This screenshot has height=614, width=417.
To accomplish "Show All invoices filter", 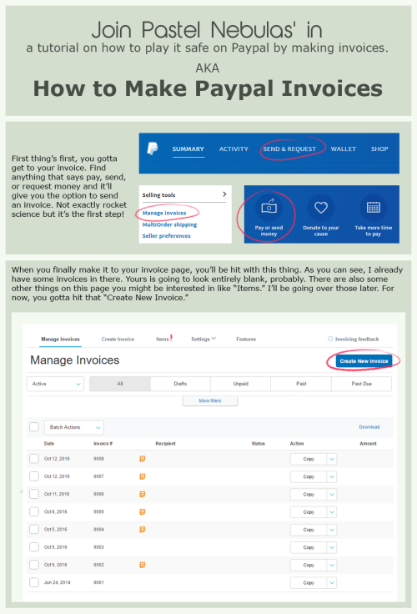I will tap(120, 384).
